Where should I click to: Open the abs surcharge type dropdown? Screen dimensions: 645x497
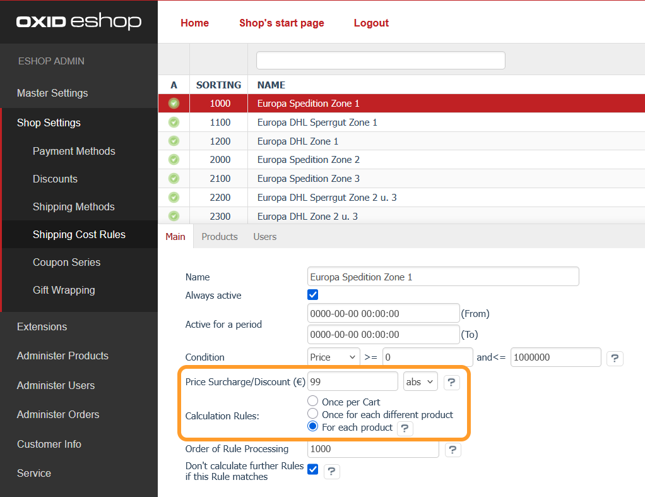tap(420, 381)
